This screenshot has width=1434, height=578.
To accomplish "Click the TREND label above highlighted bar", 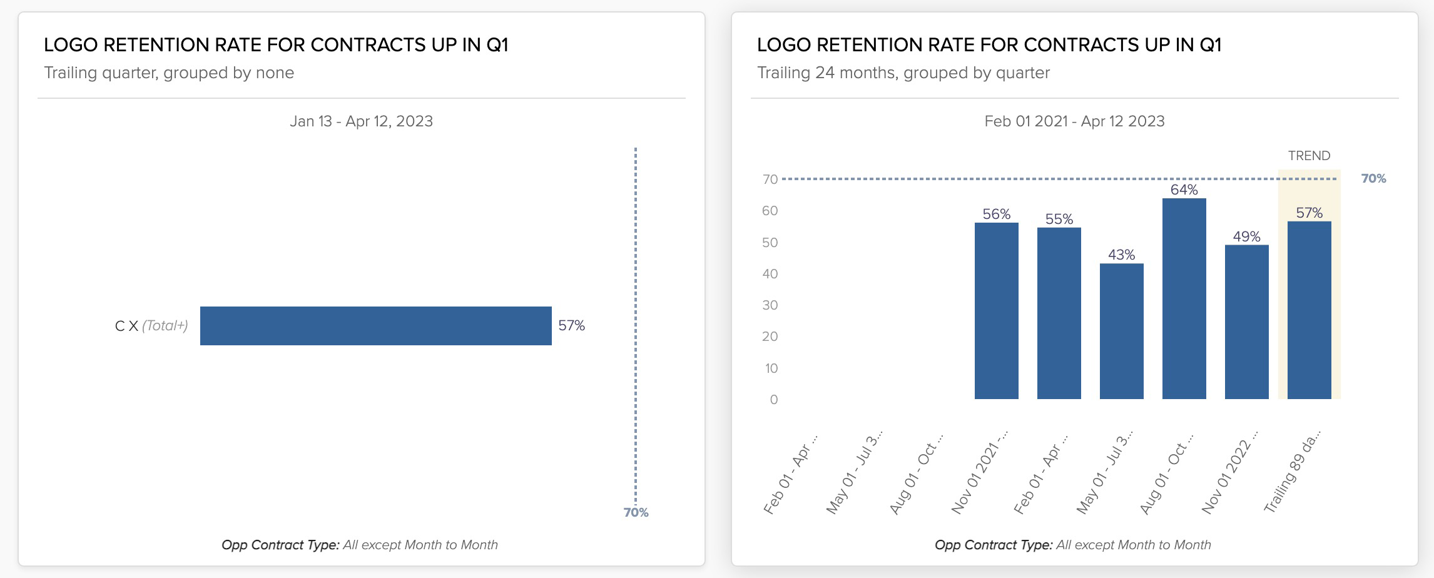I will coord(1309,156).
